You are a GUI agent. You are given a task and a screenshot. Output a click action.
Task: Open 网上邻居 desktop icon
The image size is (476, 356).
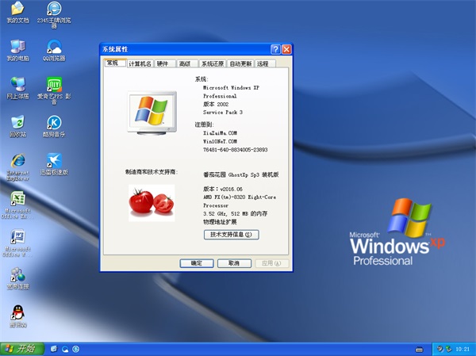pos(17,85)
